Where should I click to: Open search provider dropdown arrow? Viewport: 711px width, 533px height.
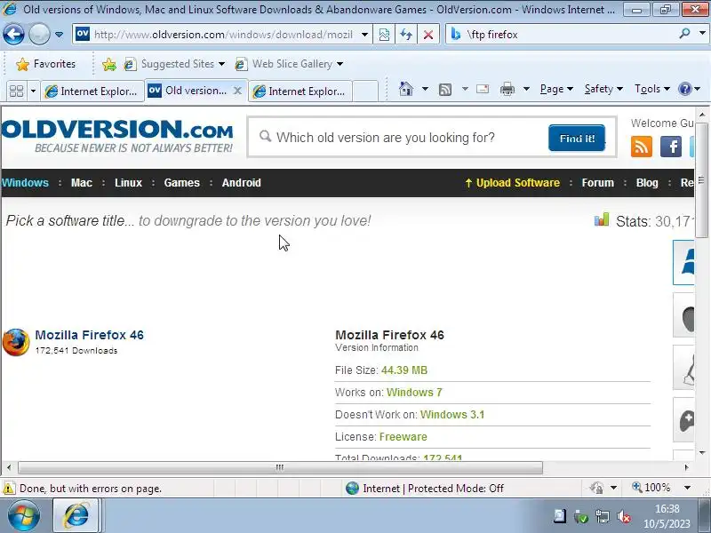(x=702, y=34)
